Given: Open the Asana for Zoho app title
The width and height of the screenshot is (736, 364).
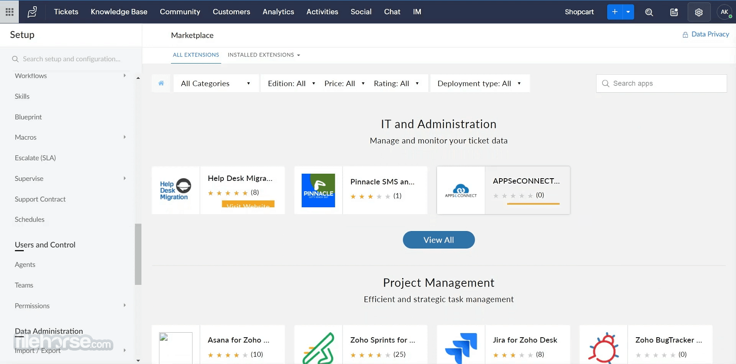Looking at the screenshot, I should click(x=239, y=340).
